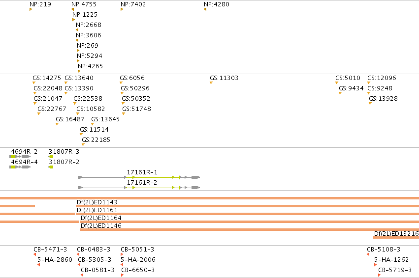This screenshot has height=278, width=419.
Task: Select the 31807R-3 green arrow glyph
Action: pos(51,157)
